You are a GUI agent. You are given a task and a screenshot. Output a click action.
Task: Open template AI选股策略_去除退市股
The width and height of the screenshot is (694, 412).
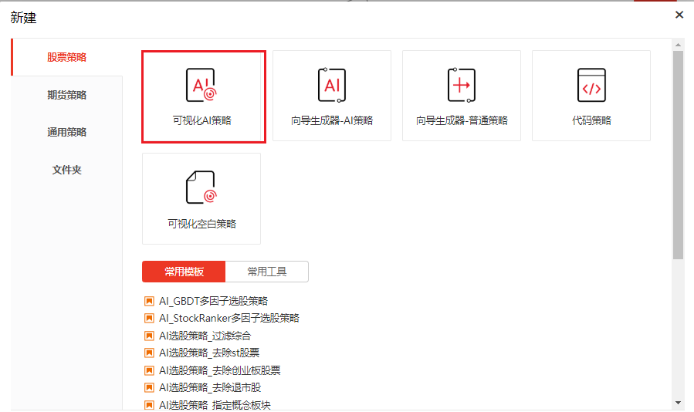210,387
